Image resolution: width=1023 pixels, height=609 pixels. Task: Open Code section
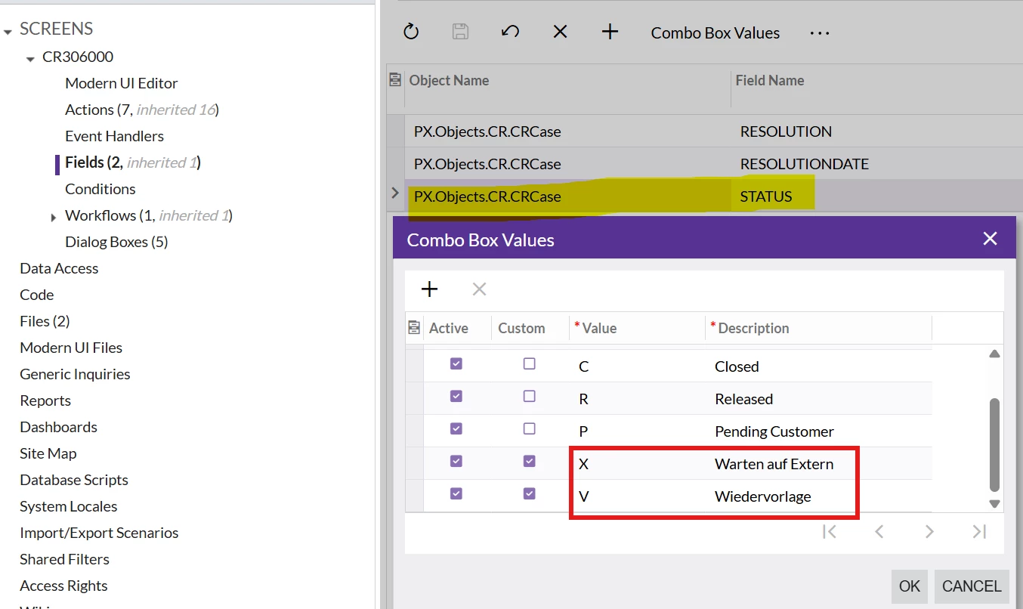[x=37, y=295]
